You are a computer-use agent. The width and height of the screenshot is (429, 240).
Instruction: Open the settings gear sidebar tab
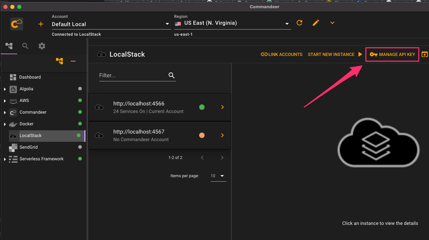pos(42,46)
